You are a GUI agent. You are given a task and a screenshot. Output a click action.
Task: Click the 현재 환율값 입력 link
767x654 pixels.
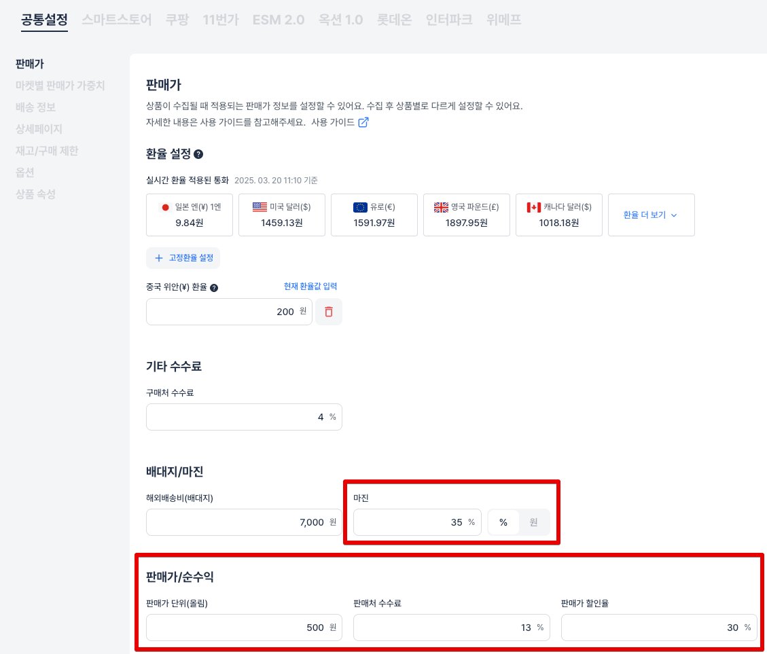tap(310, 286)
